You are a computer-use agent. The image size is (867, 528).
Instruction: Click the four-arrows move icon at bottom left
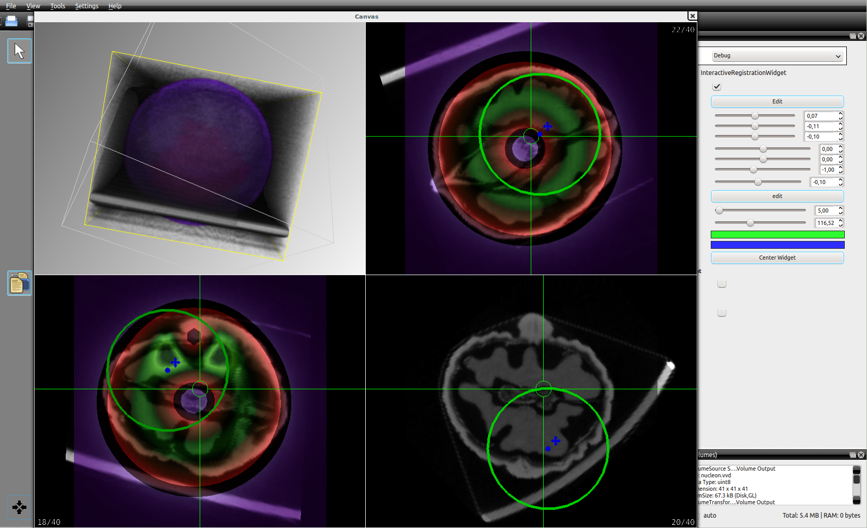tap(20, 507)
